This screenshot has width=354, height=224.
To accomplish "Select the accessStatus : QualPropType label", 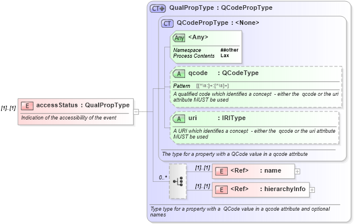I will pyautogui.click(x=83, y=105).
